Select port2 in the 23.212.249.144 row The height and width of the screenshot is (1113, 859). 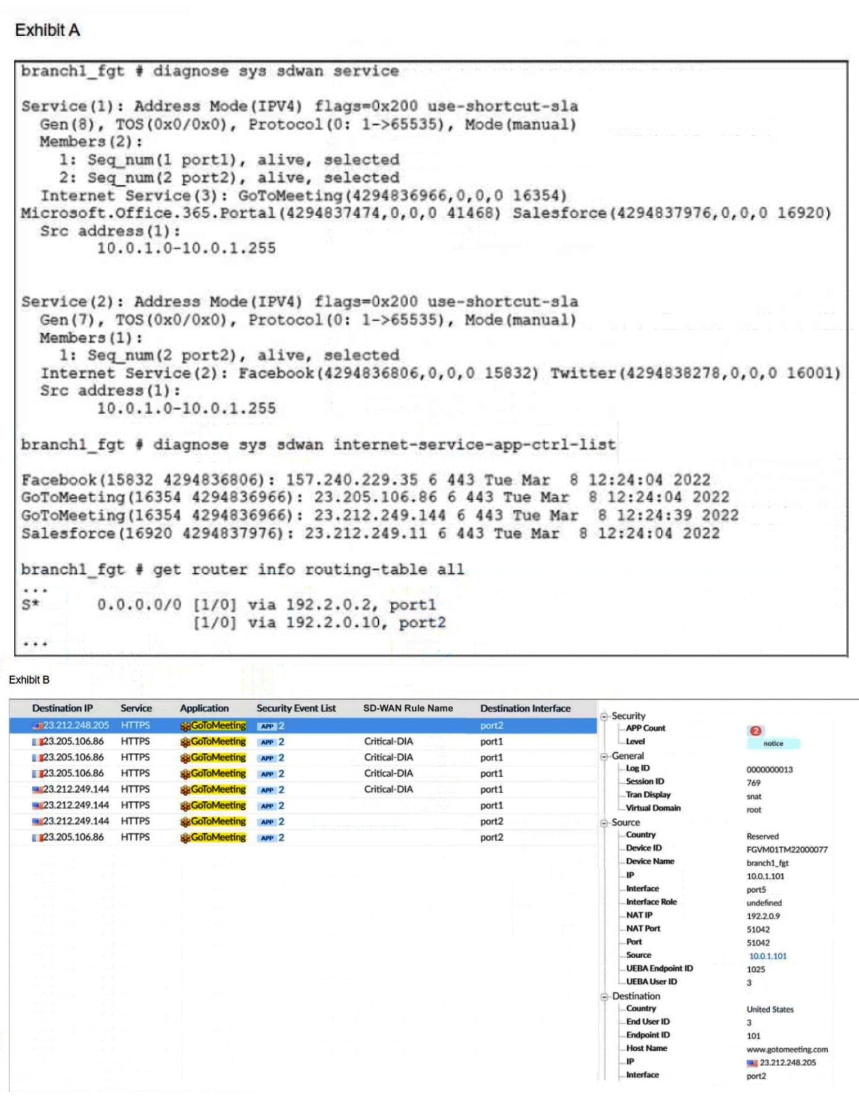coord(492,821)
